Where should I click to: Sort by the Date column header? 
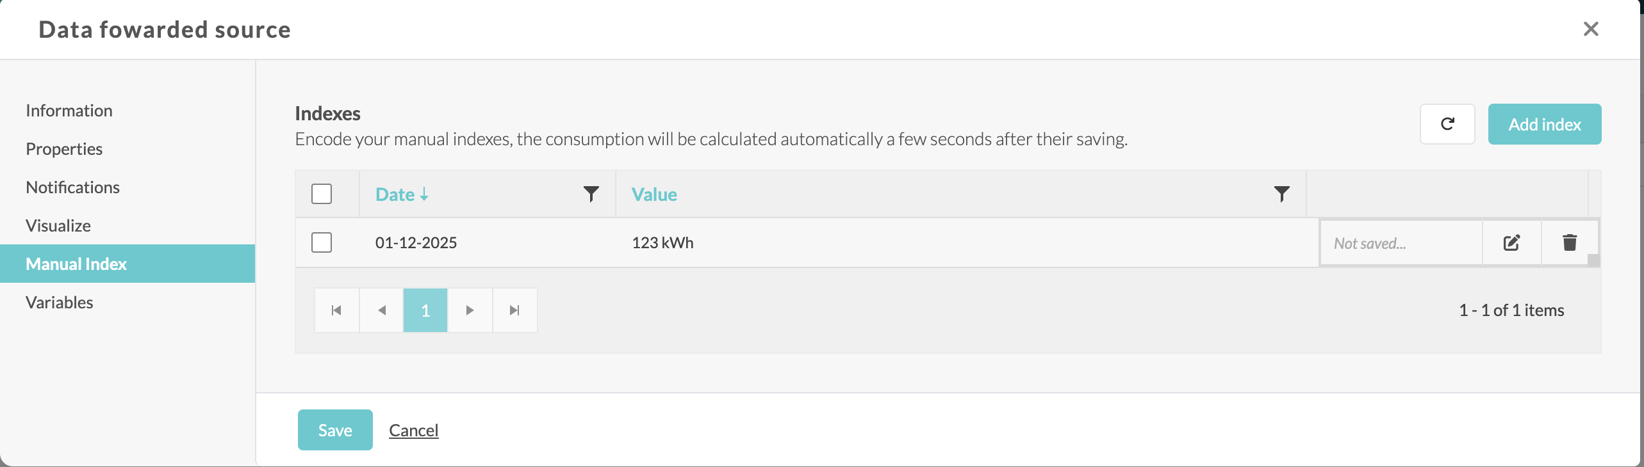pyautogui.click(x=395, y=194)
